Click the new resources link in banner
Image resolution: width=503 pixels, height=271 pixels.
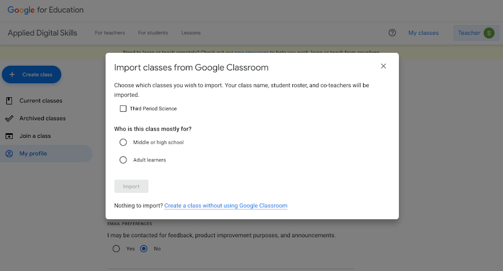click(x=251, y=52)
